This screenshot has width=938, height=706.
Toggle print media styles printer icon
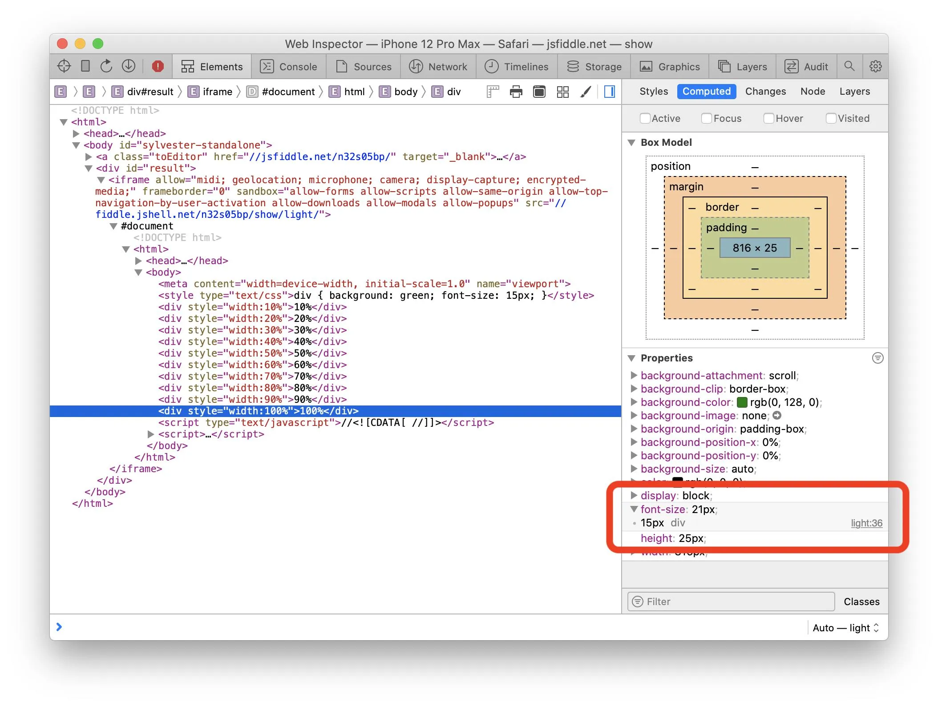pyautogui.click(x=516, y=92)
